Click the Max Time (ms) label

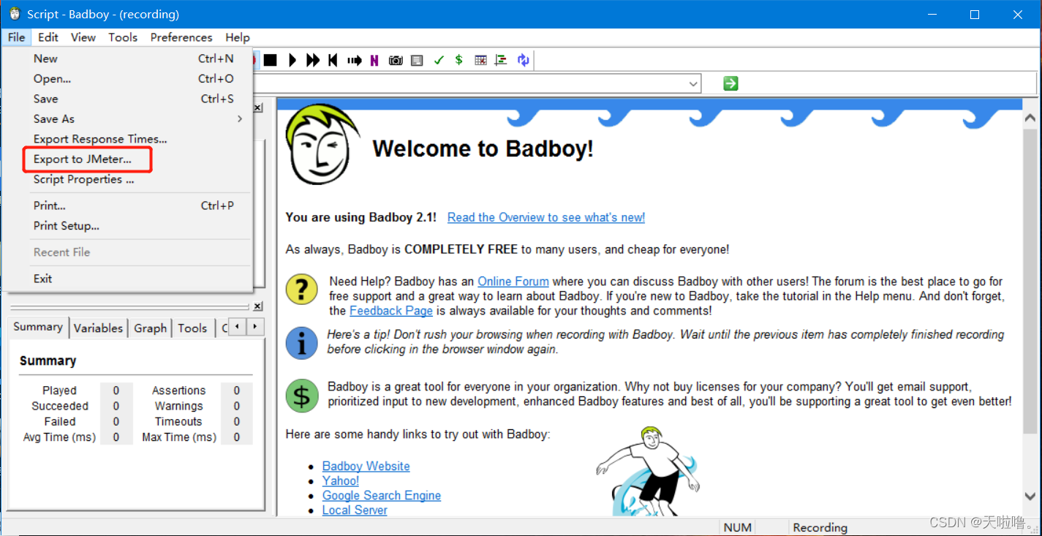pos(179,437)
